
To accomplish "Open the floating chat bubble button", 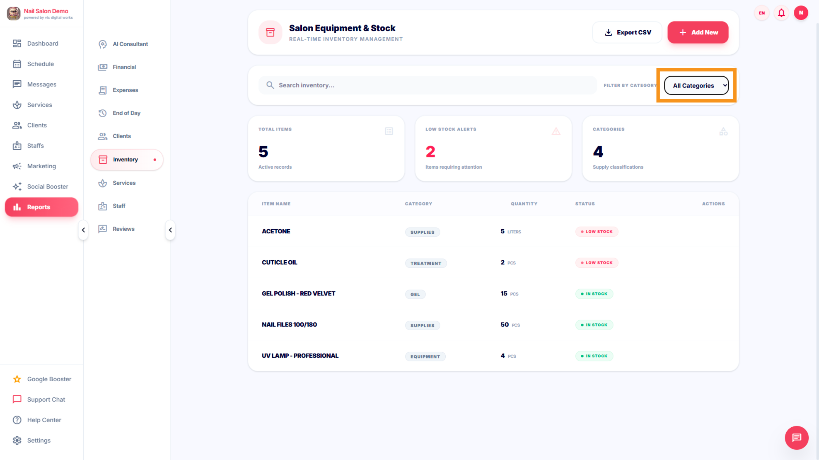I will click(x=796, y=438).
